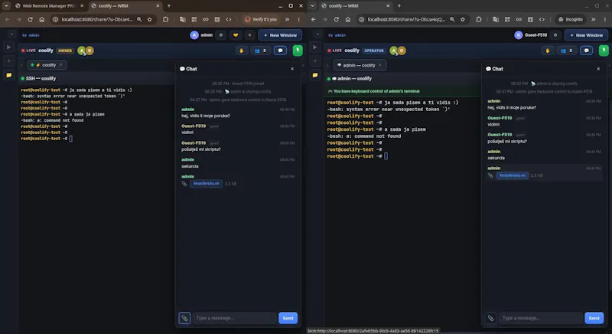Open participants list showing 2 in left window
This screenshot has height=334, width=612.
point(260,51)
